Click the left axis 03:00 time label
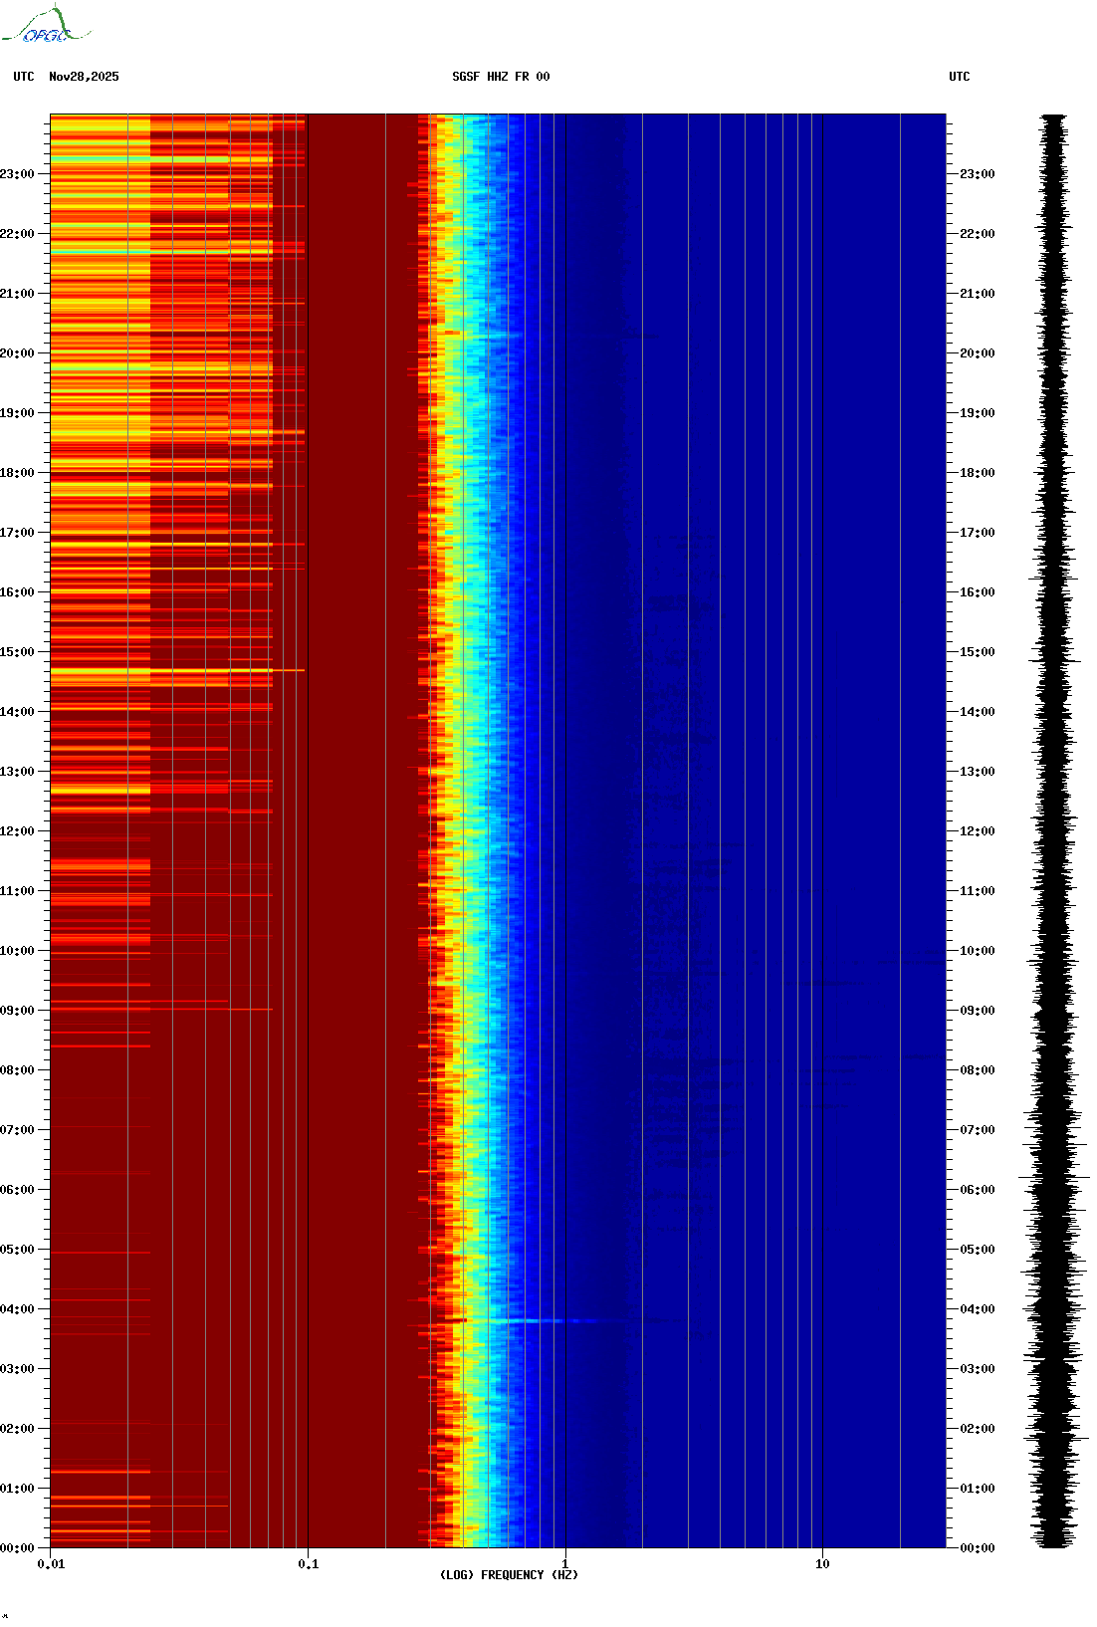1097x1627 pixels. (17, 1369)
